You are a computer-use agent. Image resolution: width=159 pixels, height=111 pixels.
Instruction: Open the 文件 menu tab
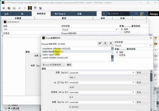(x=7, y=14)
